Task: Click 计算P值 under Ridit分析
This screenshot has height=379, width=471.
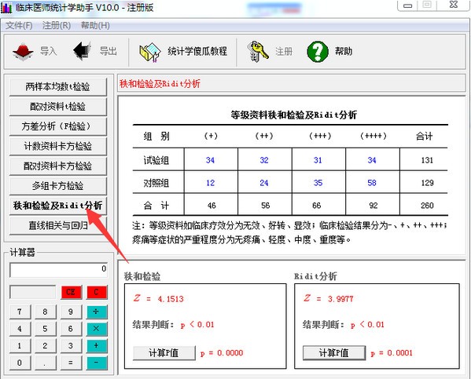Action: (334, 353)
